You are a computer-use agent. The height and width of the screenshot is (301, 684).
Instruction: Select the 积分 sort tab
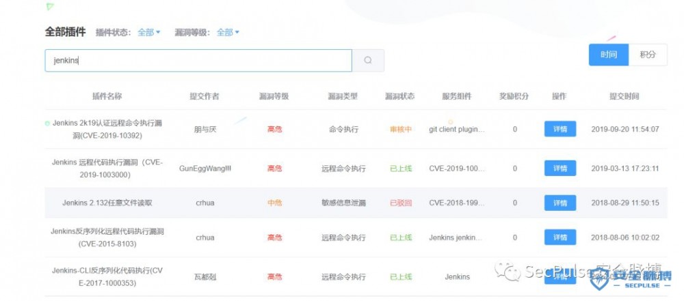coord(648,55)
